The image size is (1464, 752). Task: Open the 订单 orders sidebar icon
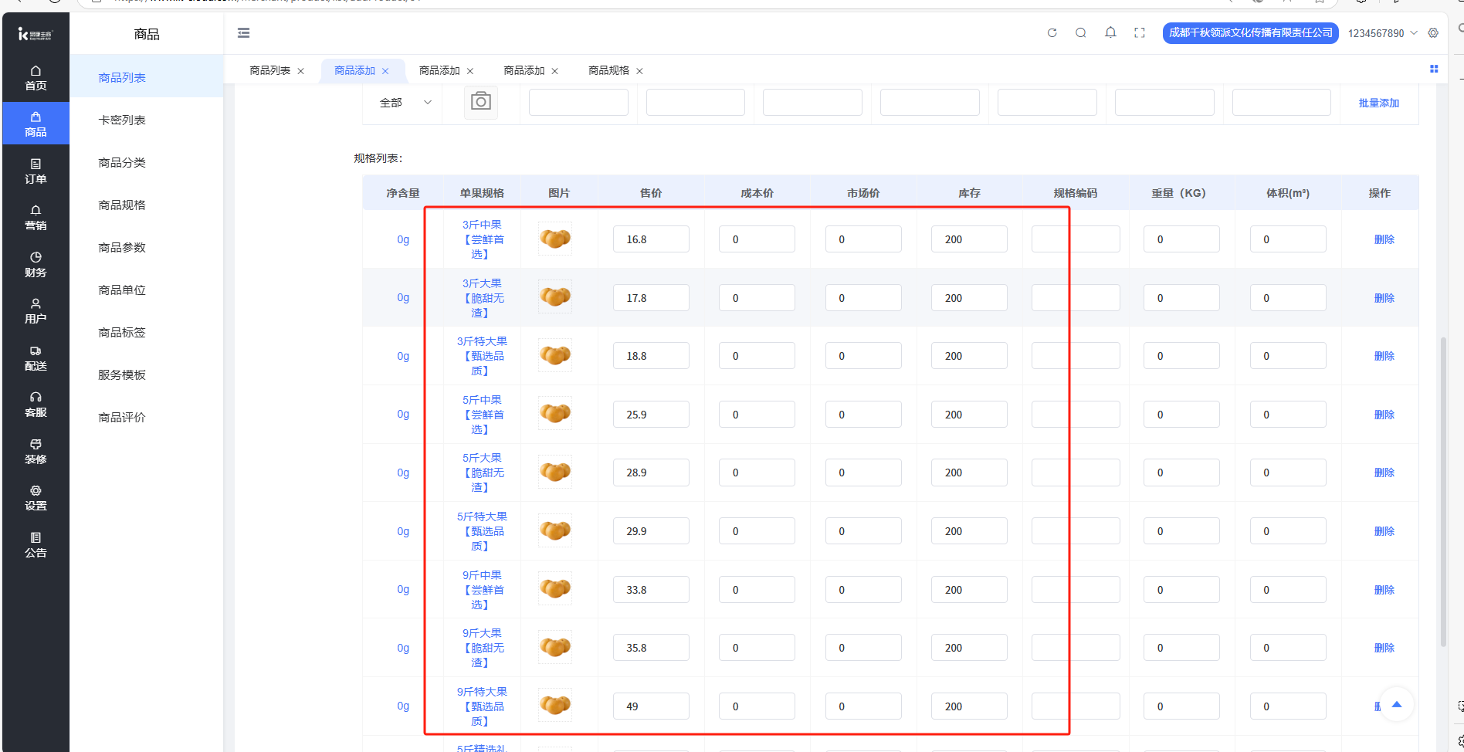pyautogui.click(x=36, y=171)
